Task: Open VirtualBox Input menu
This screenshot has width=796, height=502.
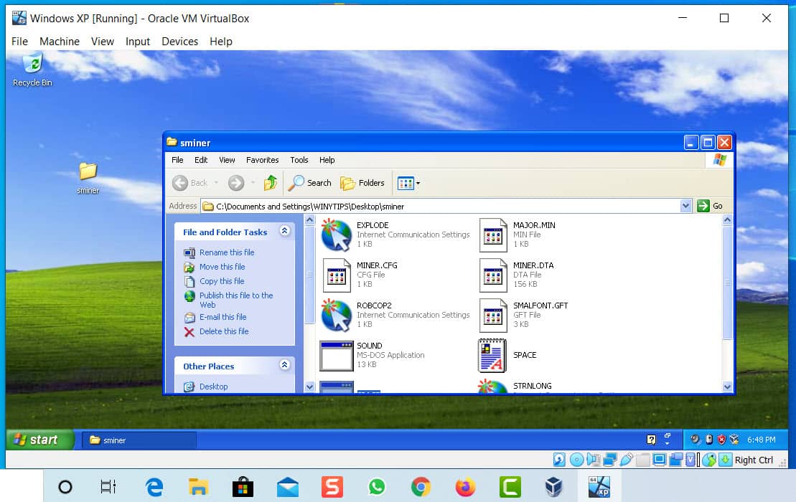Action: point(138,41)
